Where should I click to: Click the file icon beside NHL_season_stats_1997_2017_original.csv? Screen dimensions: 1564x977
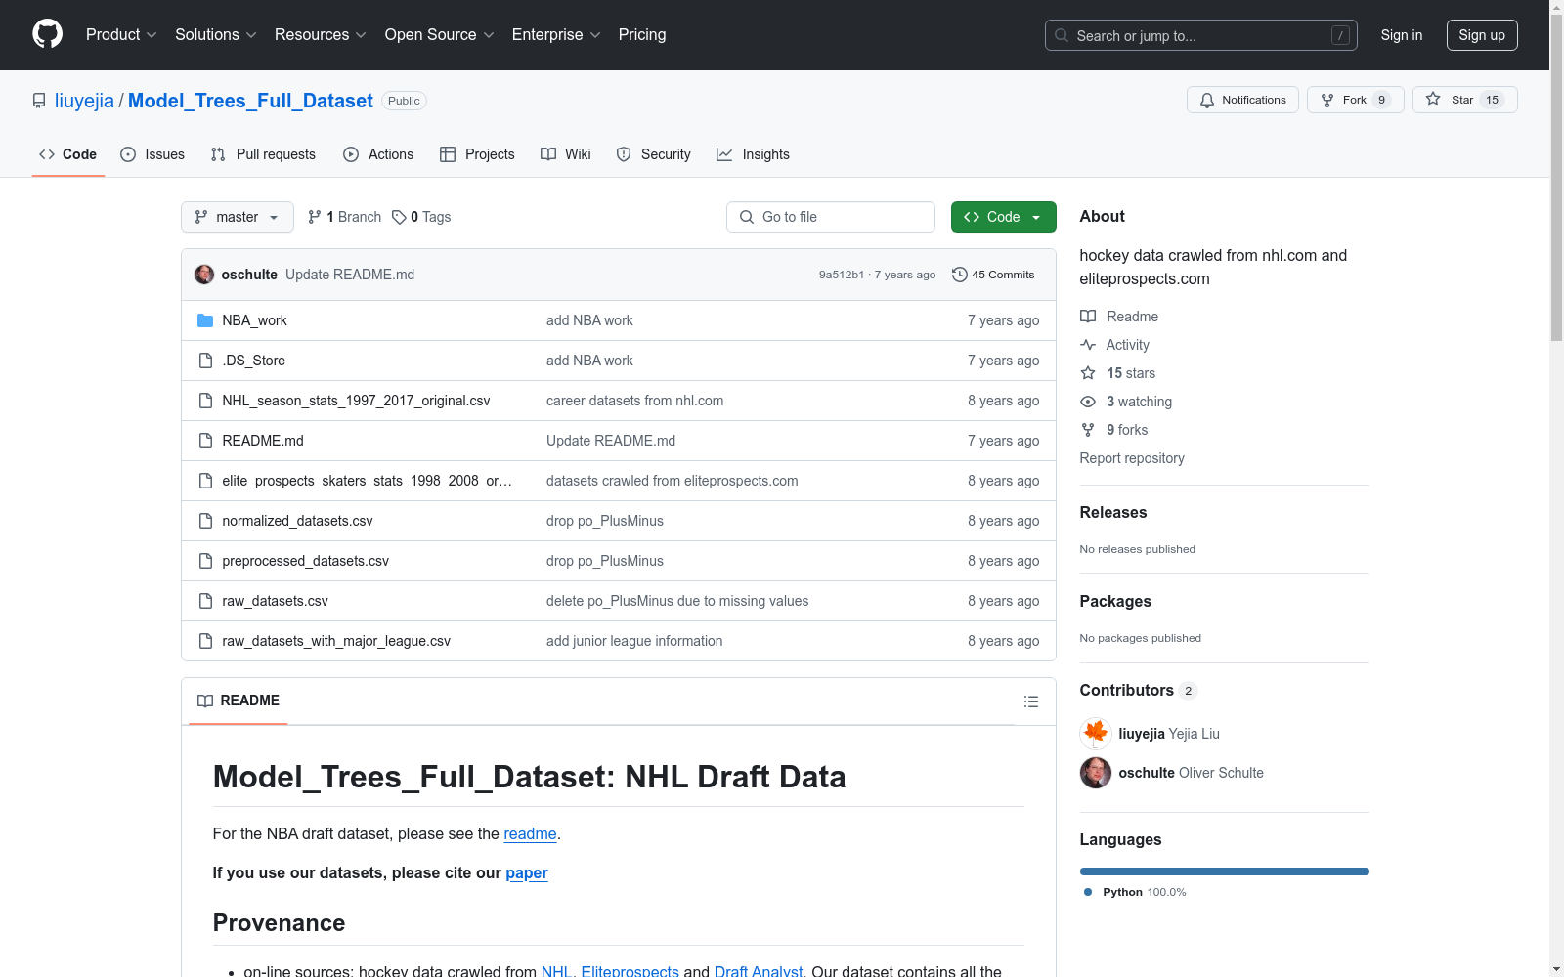(205, 401)
